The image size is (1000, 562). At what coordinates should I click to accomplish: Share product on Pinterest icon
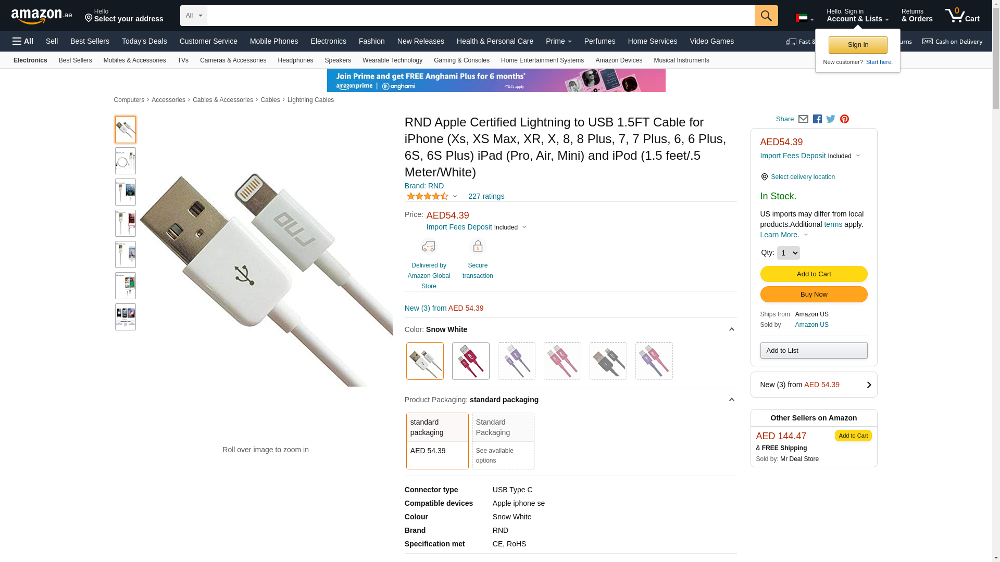tap(844, 119)
